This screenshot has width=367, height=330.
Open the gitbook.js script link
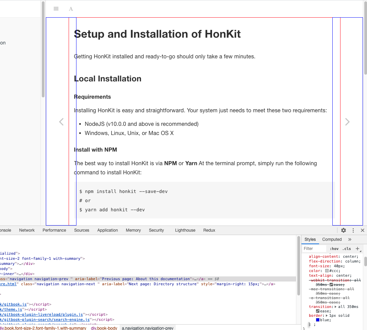(14, 304)
